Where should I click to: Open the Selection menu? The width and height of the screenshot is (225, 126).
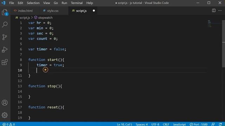(x=33, y=3)
